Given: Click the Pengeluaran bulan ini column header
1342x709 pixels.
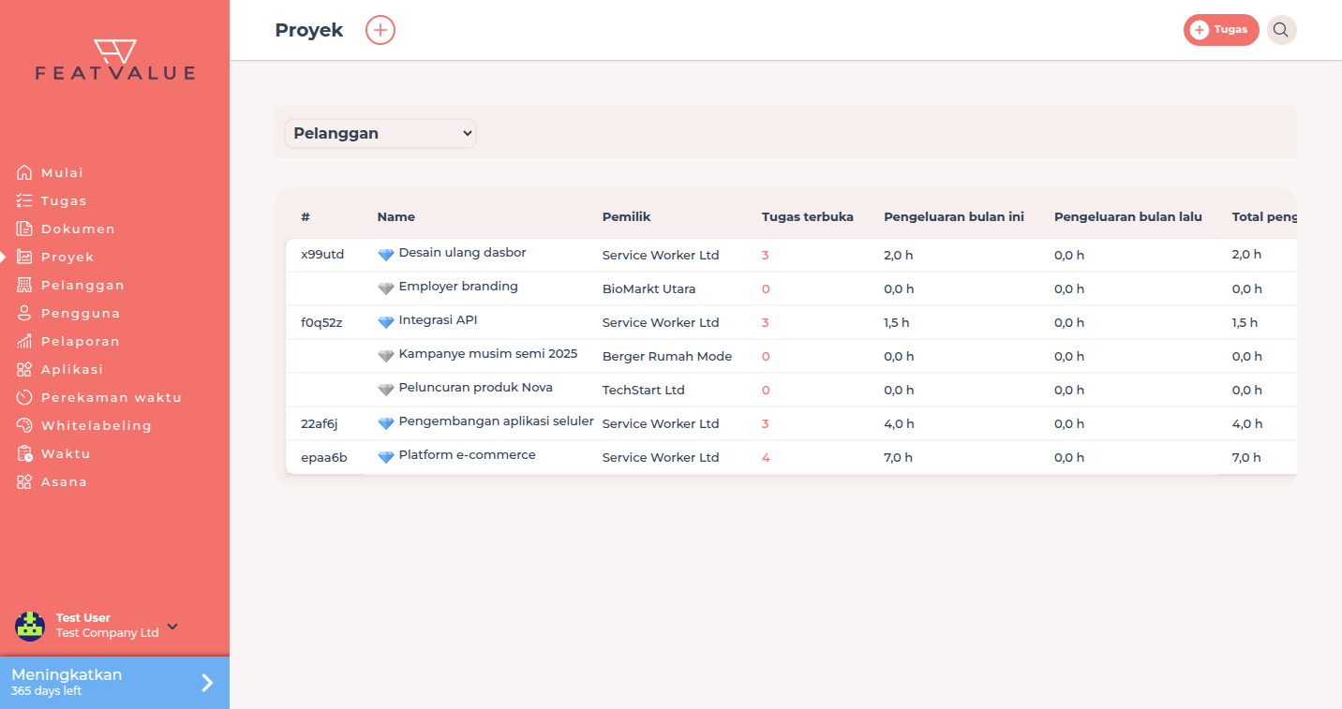Looking at the screenshot, I should coord(954,216).
